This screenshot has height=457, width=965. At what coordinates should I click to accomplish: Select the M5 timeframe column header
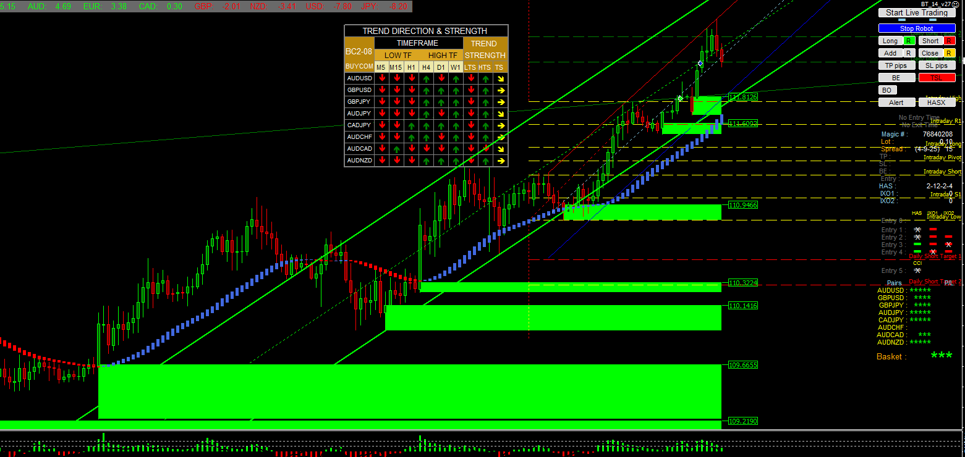tap(381, 67)
